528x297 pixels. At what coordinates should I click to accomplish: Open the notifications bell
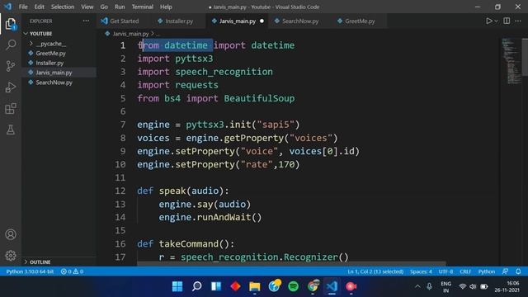click(x=518, y=271)
